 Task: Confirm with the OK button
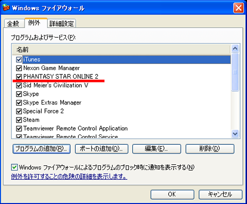click(x=172, y=194)
